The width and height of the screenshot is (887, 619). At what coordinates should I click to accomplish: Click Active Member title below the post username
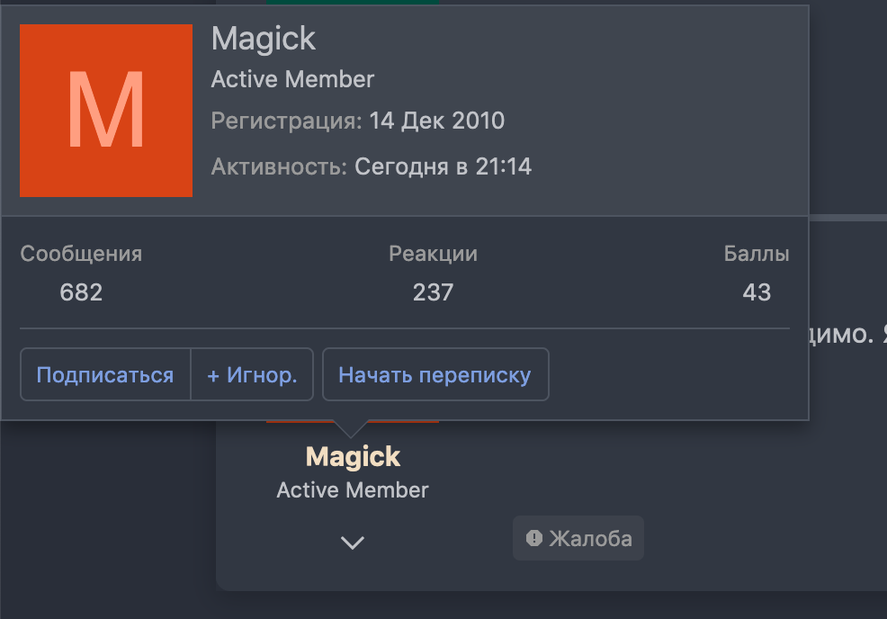(353, 490)
